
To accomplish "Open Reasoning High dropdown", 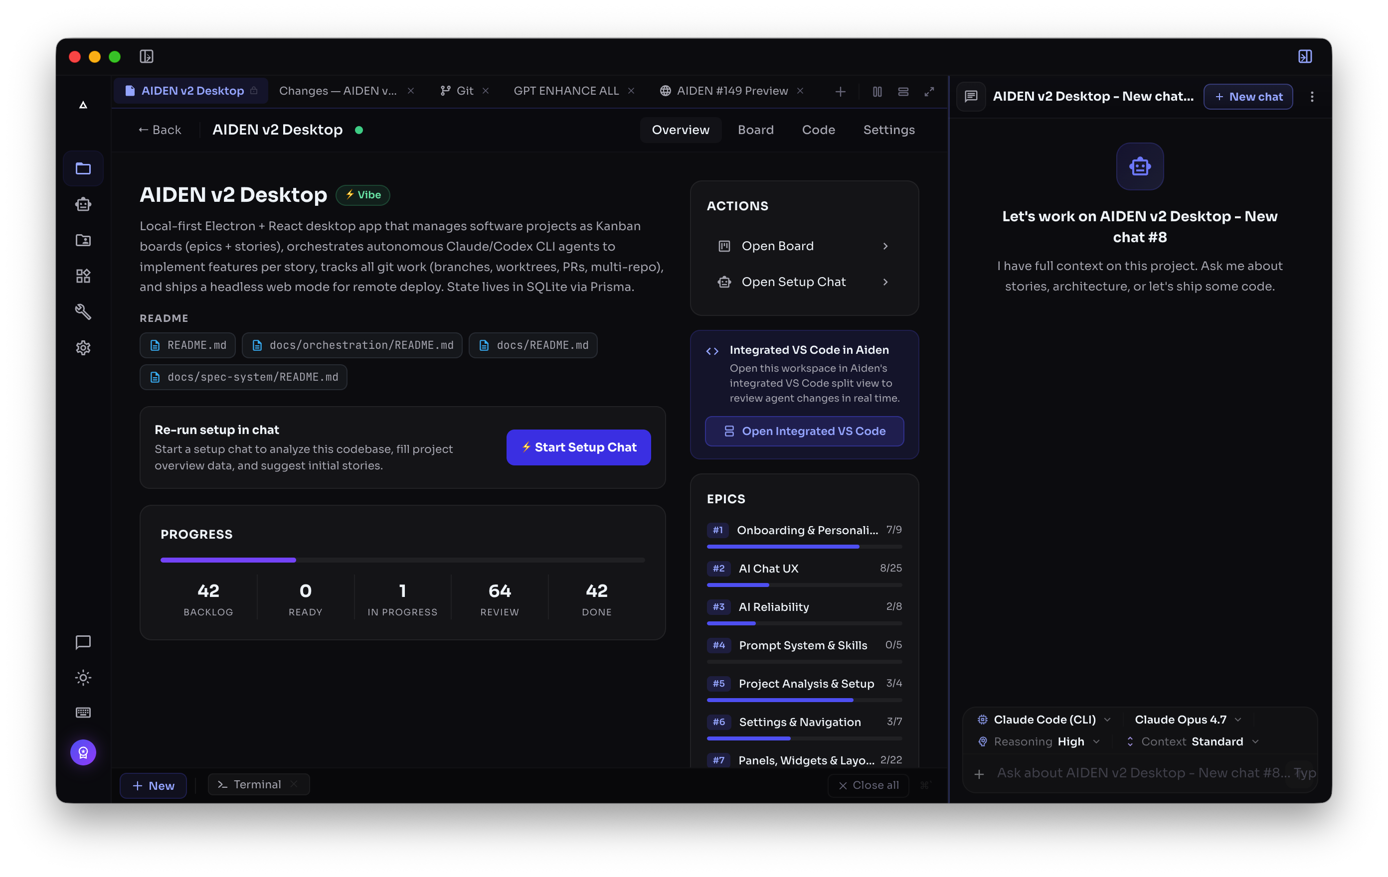I will [1039, 741].
